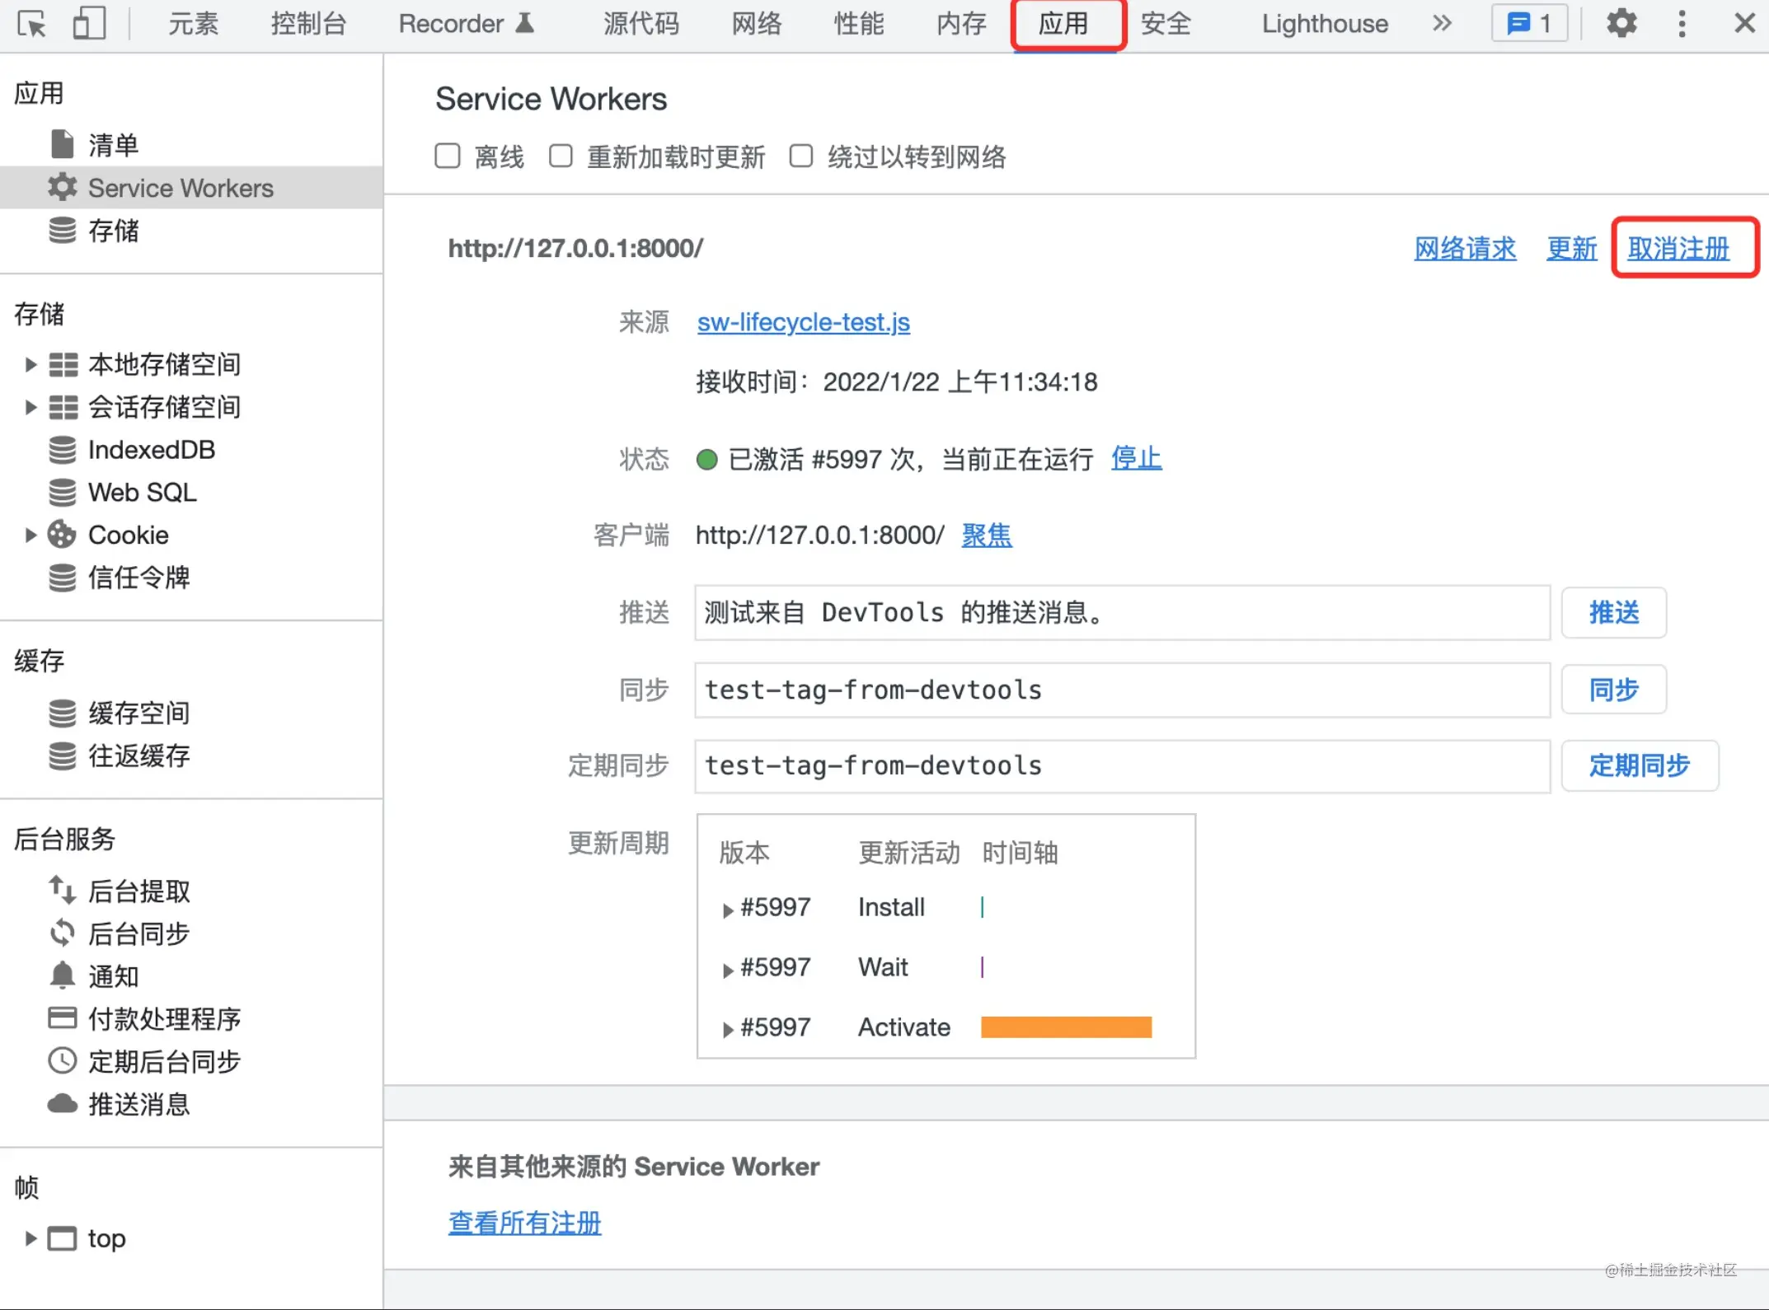Click the 定期后台同步 clock icon
The height and width of the screenshot is (1310, 1769).
63,1060
